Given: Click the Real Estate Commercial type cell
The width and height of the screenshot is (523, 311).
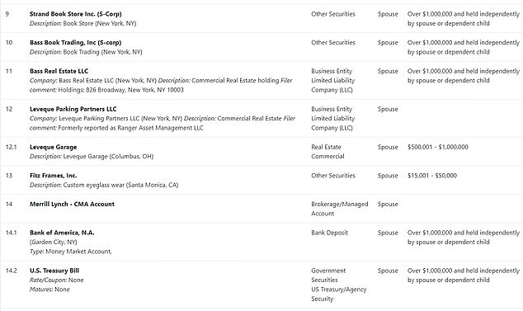Looking at the screenshot, I should (327, 152).
